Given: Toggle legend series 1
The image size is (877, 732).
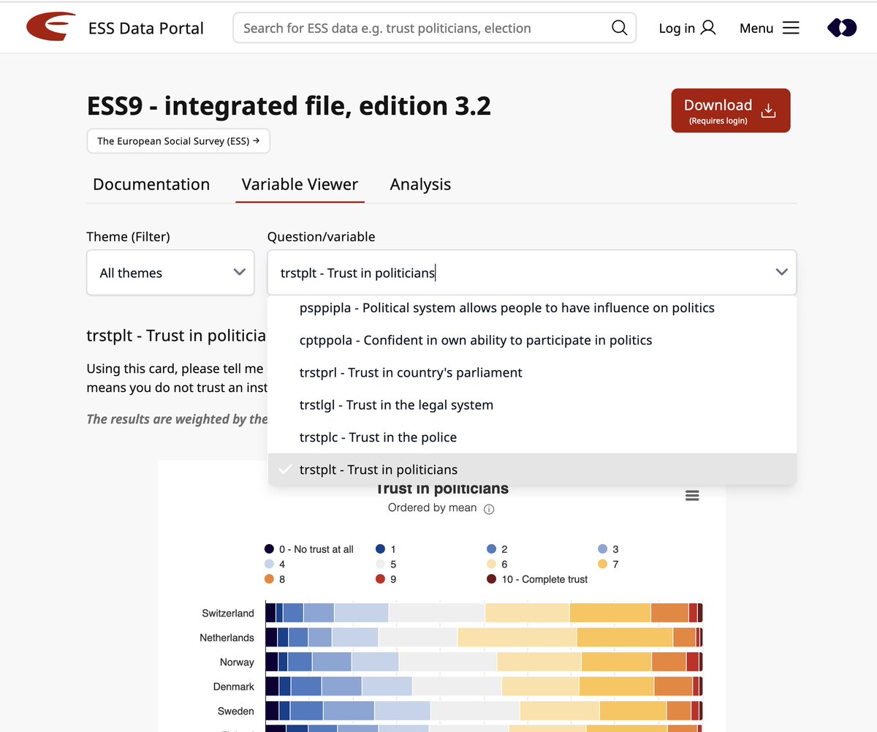Looking at the screenshot, I should click(x=386, y=549).
